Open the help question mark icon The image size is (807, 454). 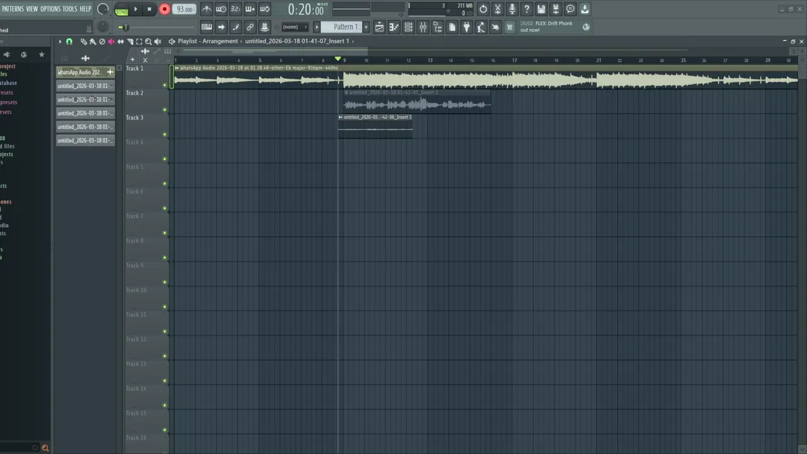(526, 9)
